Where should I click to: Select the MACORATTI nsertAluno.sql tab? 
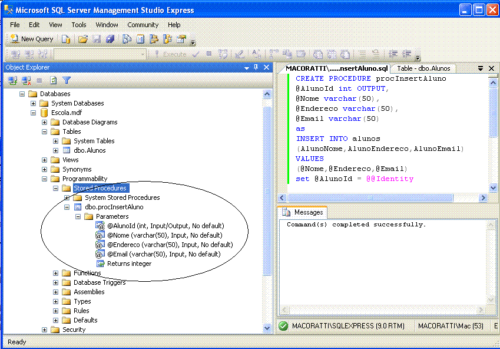(336, 68)
